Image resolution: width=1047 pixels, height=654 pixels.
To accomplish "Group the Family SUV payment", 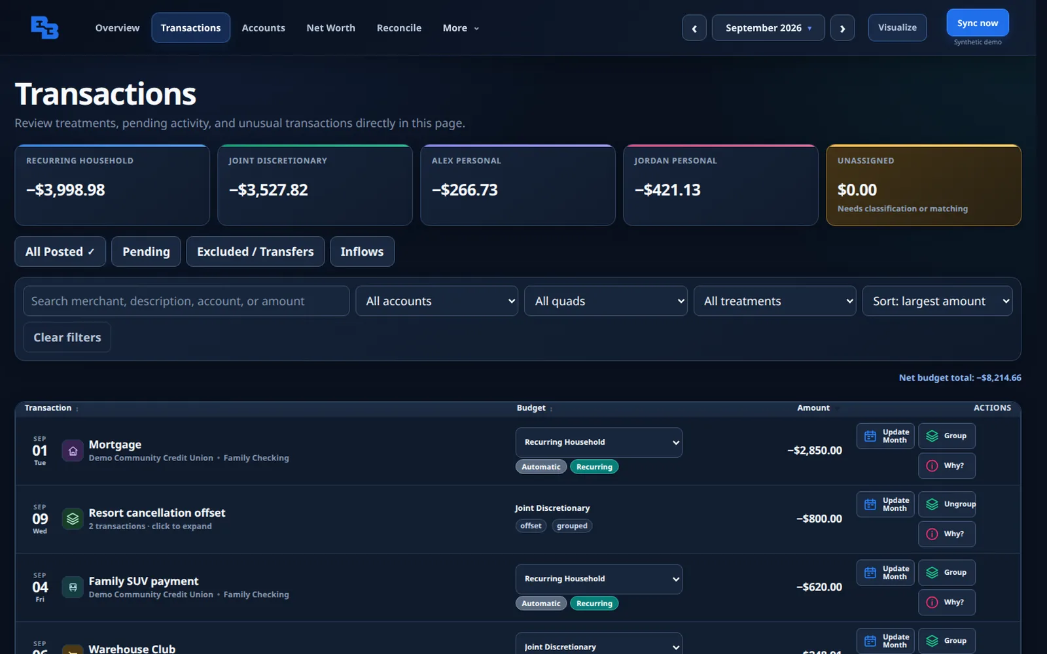I will tap(947, 573).
